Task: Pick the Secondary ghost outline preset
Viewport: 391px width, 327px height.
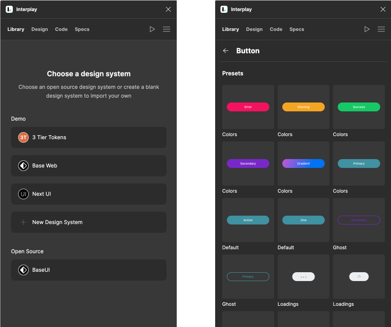Action: (x=359, y=220)
